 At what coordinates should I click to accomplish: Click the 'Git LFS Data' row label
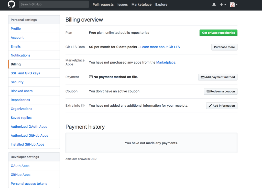[75, 47]
